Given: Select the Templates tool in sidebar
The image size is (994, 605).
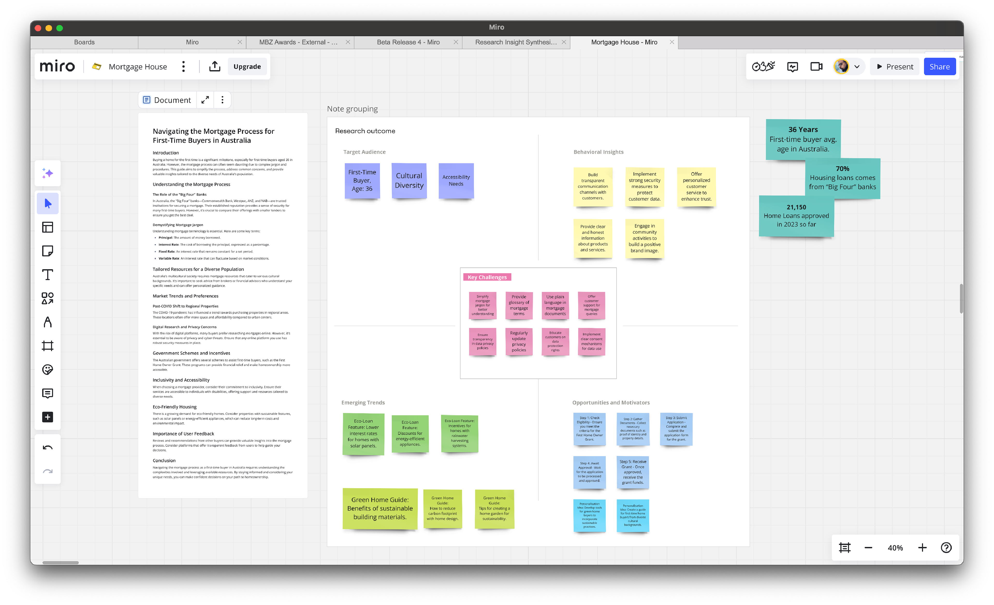Looking at the screenshot, I should [x=48, y=227].
